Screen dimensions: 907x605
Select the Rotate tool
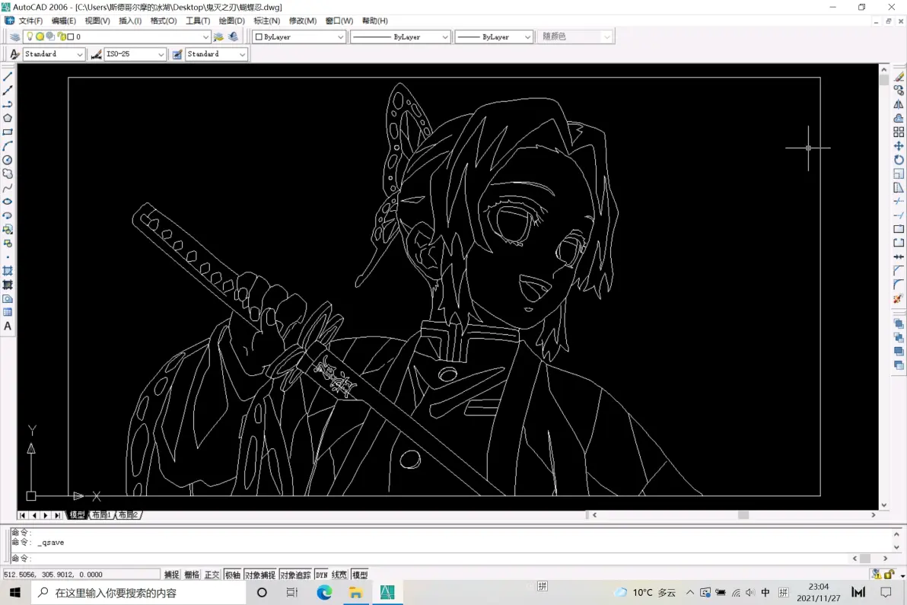pyautogui.click(x=899, y=160)
